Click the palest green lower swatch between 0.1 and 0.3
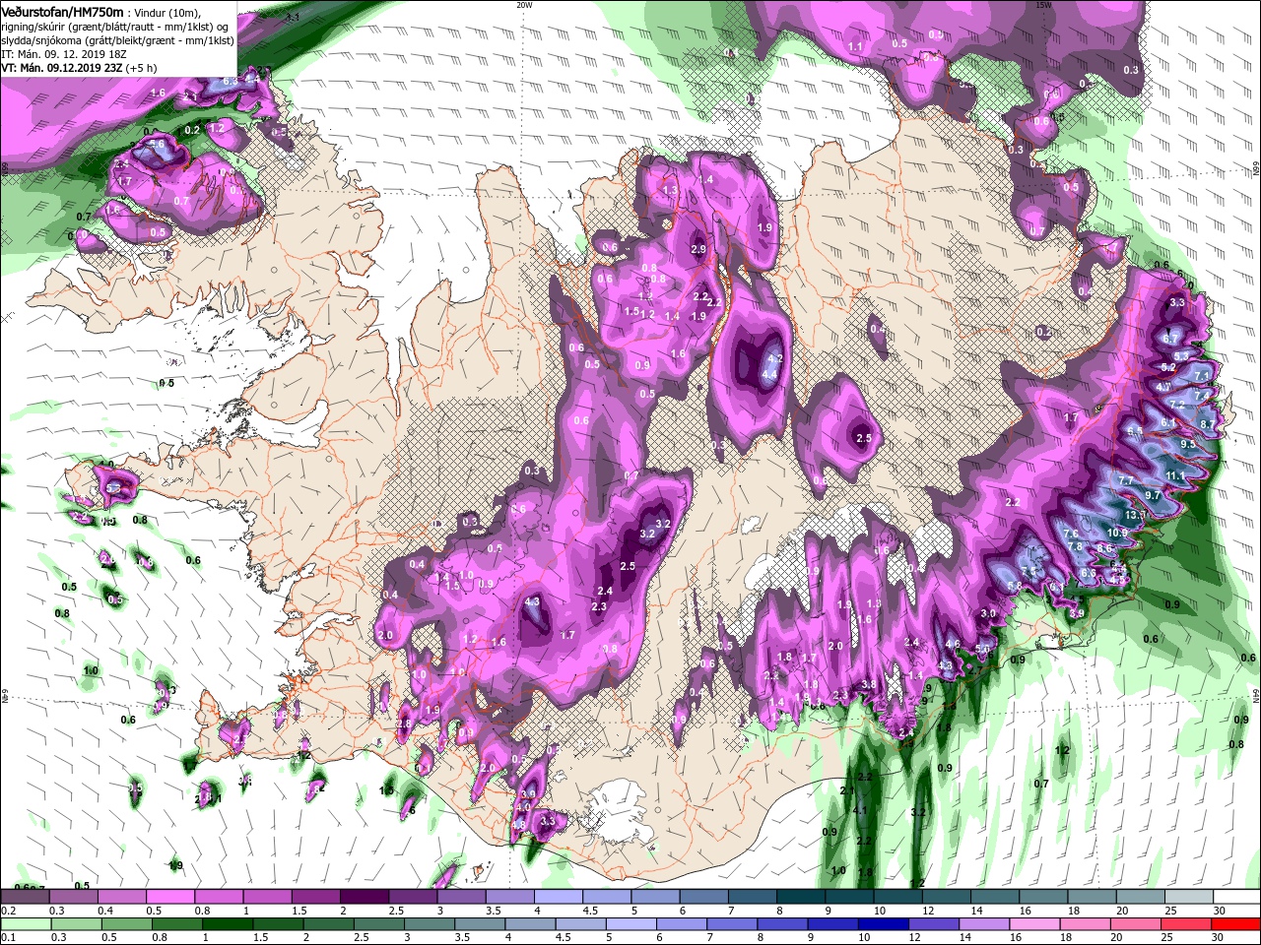Screen dimensions: 1261x945 (x=28, y=923)
